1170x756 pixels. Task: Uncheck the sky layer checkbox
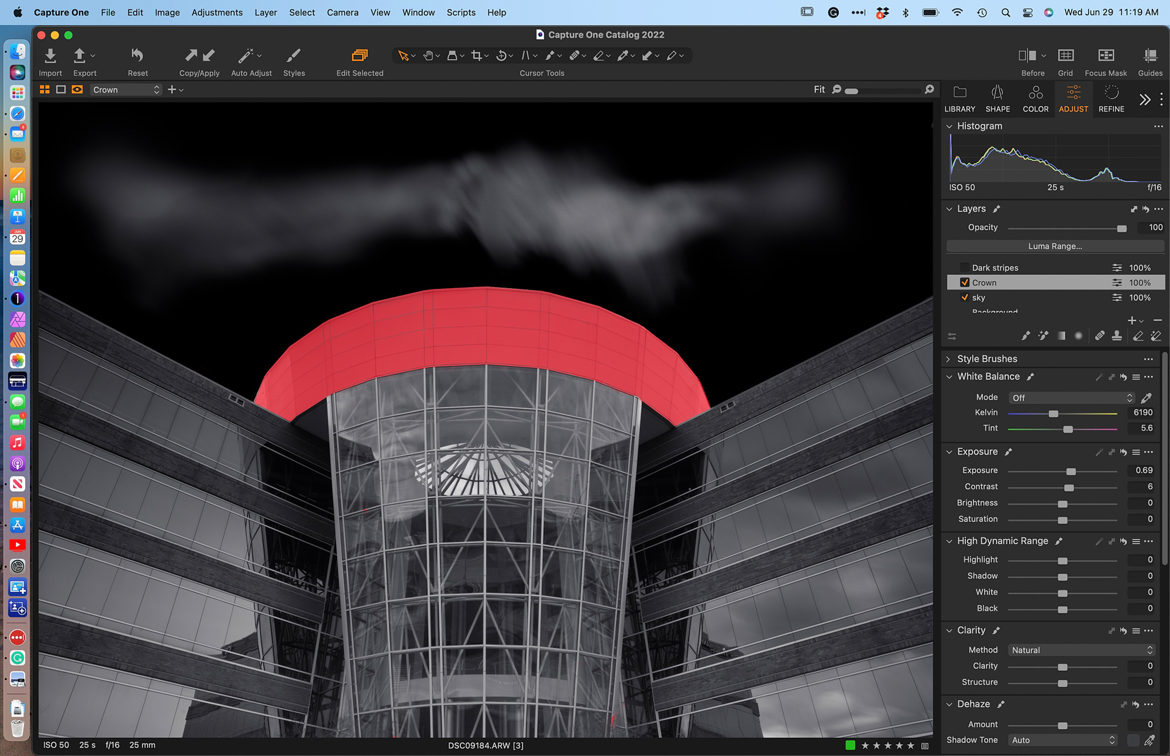tap(965, 298)
